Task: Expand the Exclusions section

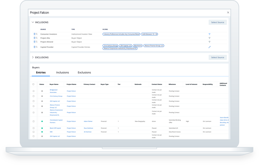Action: click(x=33, y=57)
